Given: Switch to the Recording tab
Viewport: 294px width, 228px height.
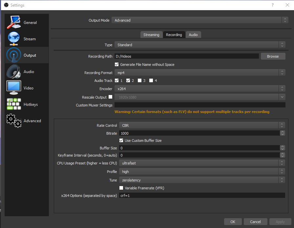Looking at the screenshot, I should click(174, 35).
